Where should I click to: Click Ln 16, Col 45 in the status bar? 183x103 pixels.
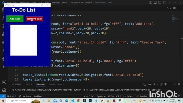click(88, 96)
